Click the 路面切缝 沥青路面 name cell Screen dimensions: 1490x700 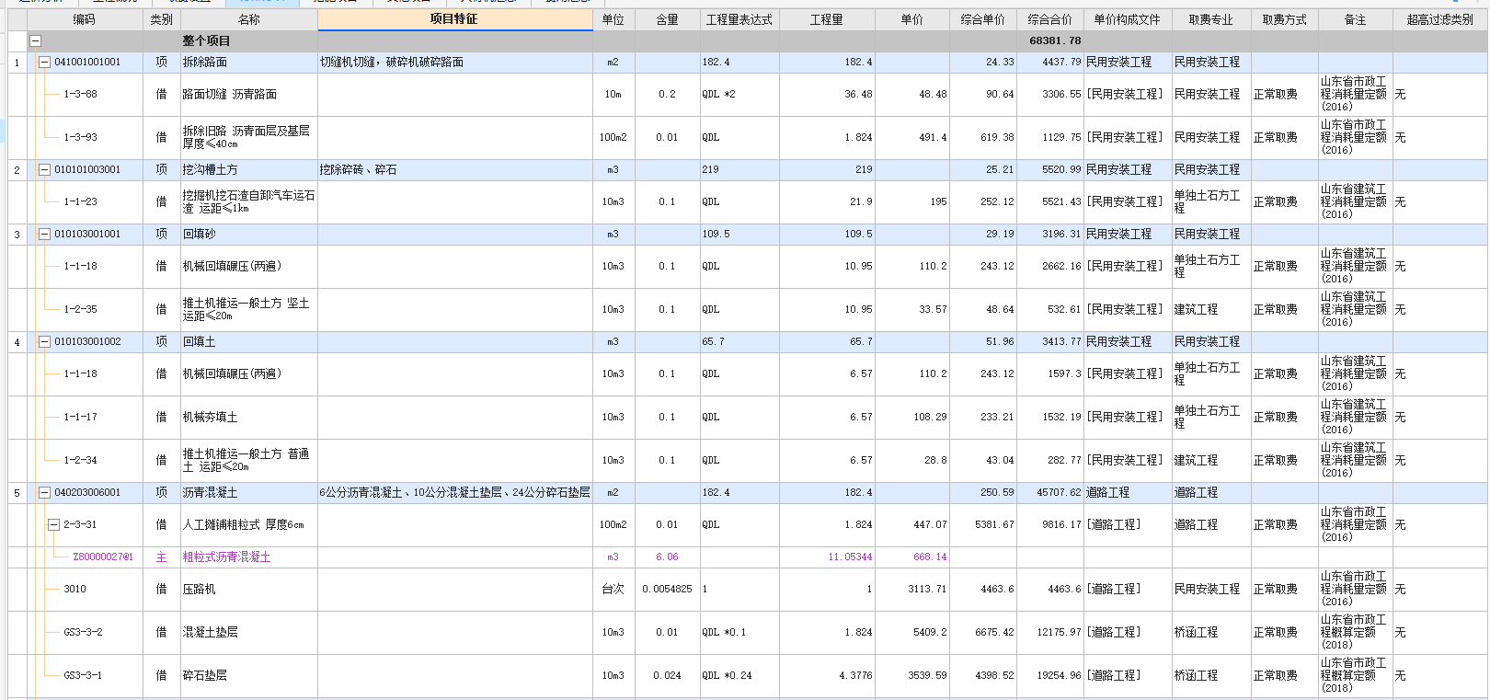(x=248, y=94)
